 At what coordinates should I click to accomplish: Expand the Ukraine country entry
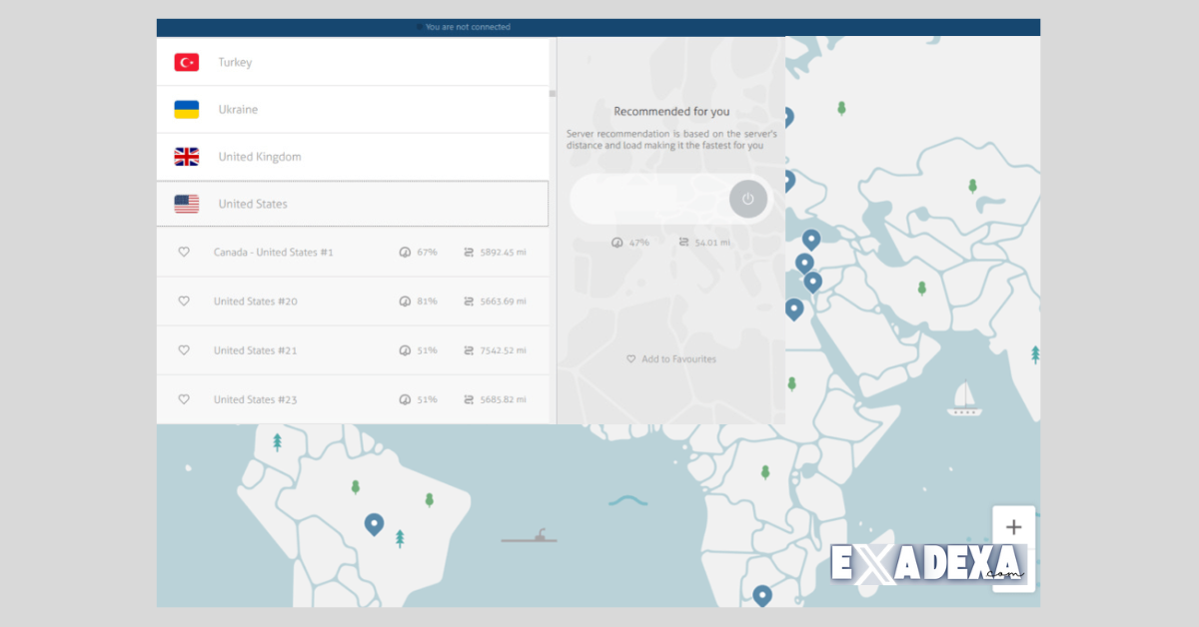click(x=350, y=109)
